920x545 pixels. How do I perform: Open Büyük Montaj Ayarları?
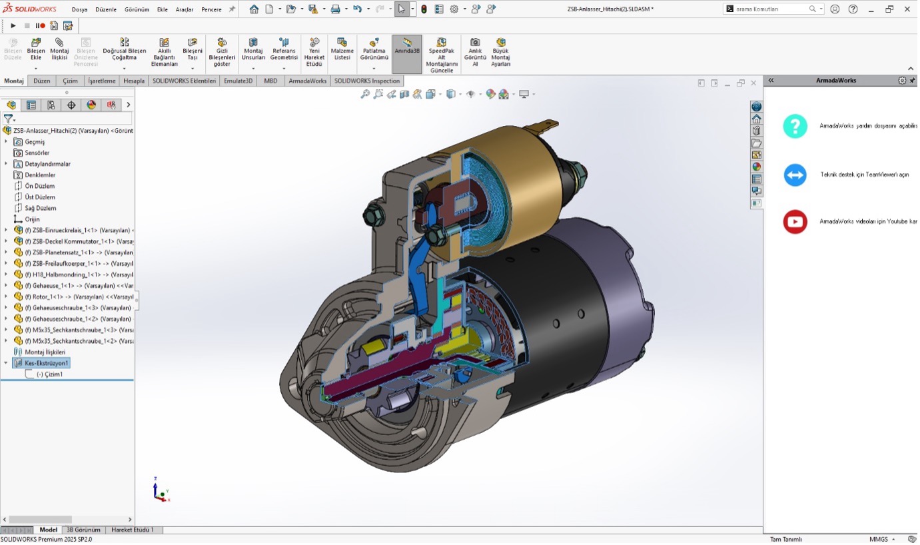coord(501,53)
